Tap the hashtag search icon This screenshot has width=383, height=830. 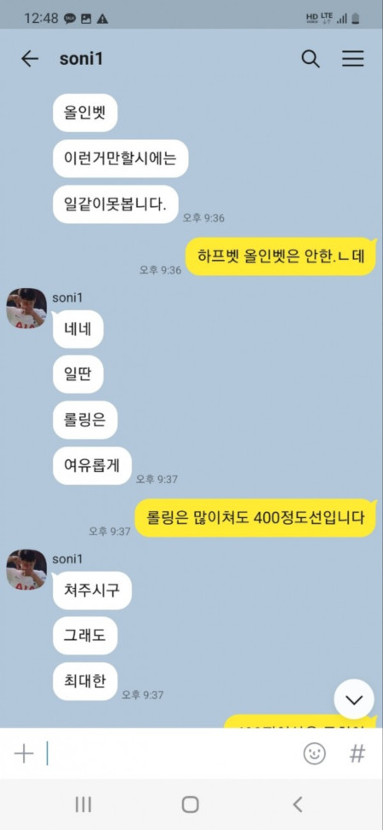(357, 753)
